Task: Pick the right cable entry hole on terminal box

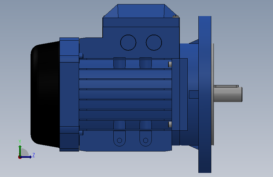Action: pos(154,43)
